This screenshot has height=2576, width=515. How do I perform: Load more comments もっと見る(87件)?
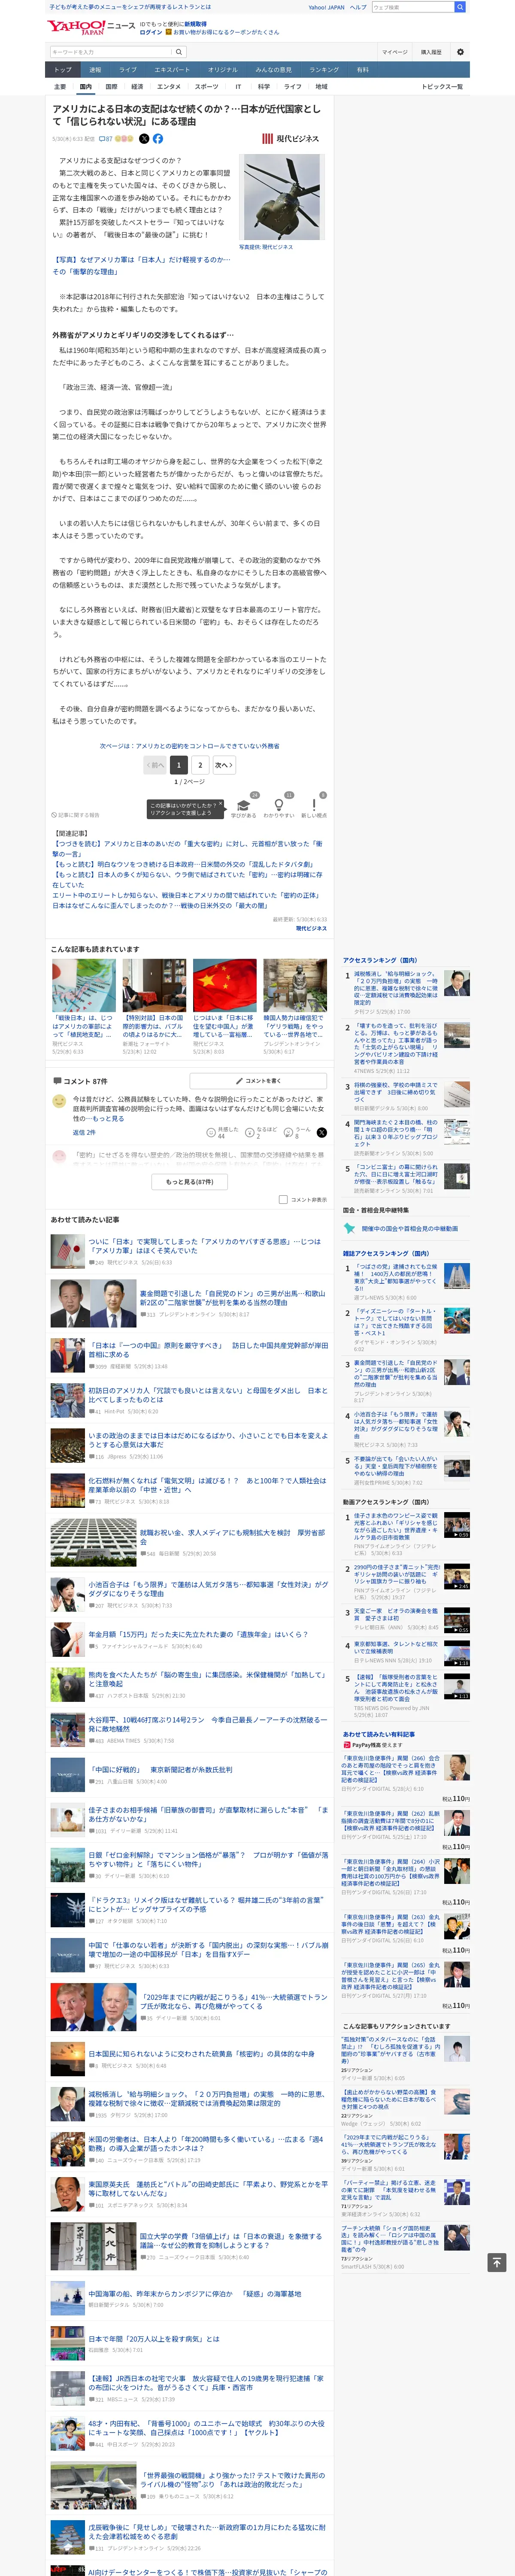[189, 1182]
